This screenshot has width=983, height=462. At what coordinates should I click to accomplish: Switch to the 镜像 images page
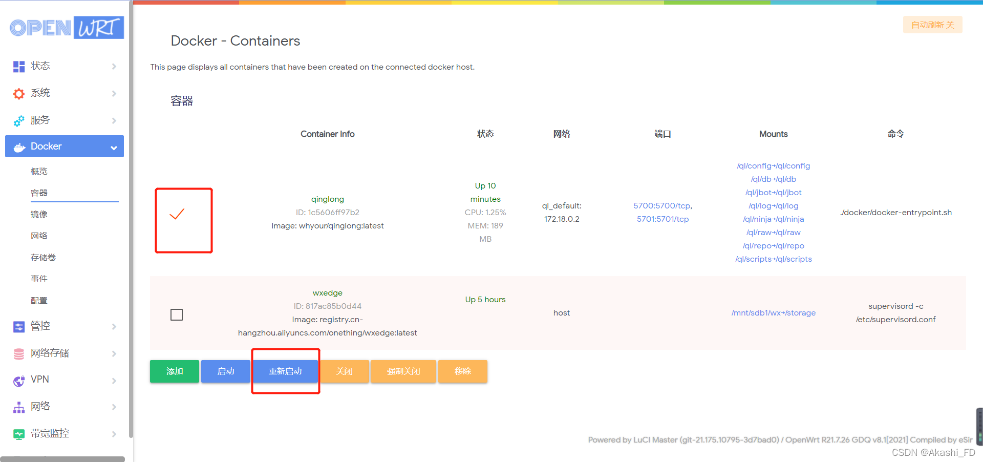point(39,214)
